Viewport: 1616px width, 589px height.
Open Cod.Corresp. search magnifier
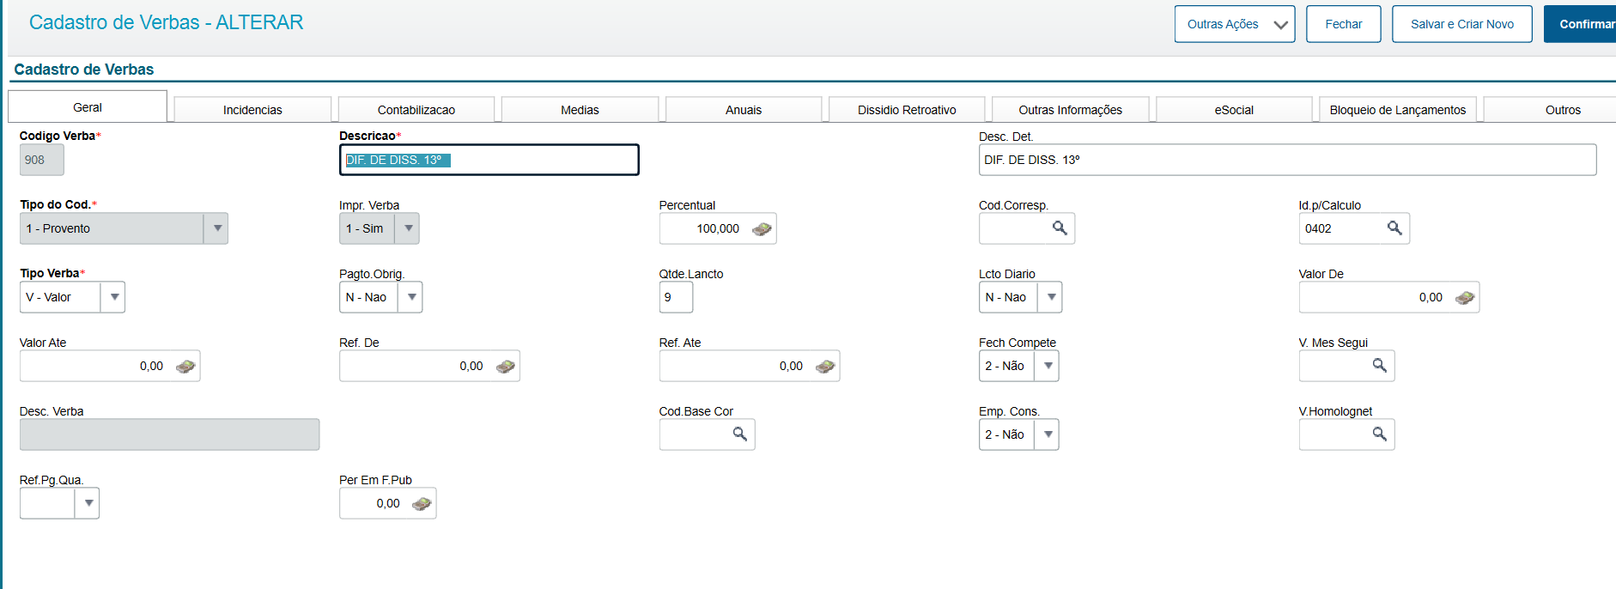(1060, 228)
